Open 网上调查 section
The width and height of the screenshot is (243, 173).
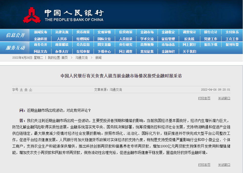click(126, 51)
